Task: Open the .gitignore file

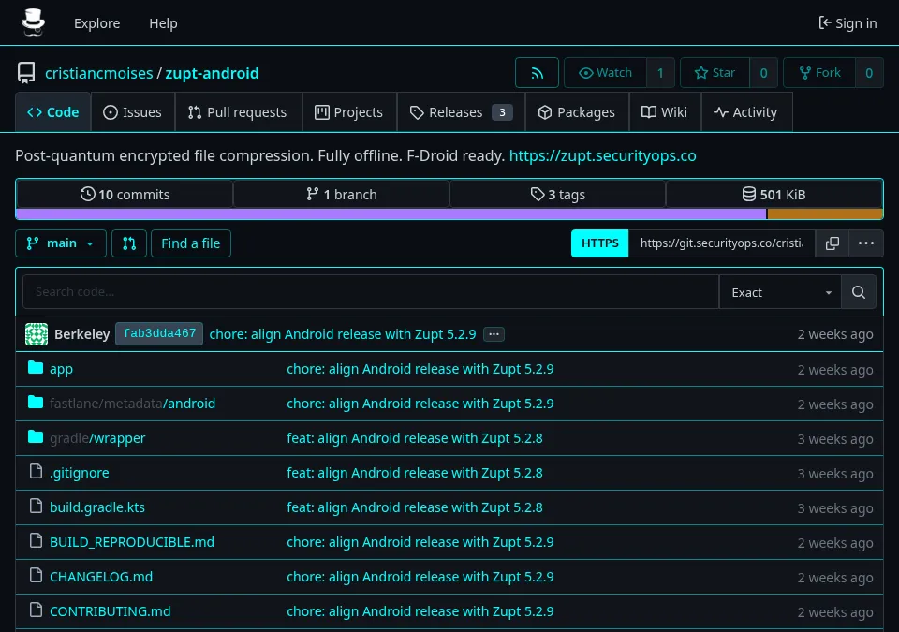Action: coord(79,473)
